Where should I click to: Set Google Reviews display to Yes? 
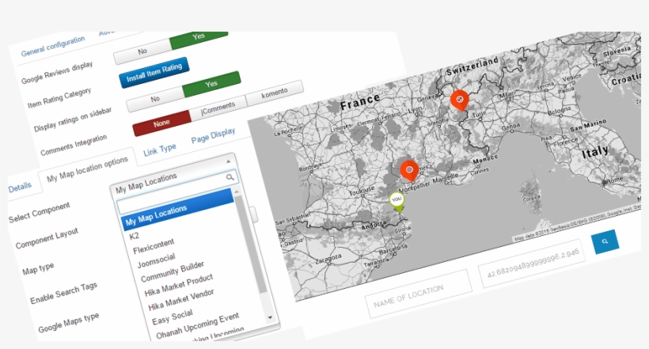pos(198,37)
